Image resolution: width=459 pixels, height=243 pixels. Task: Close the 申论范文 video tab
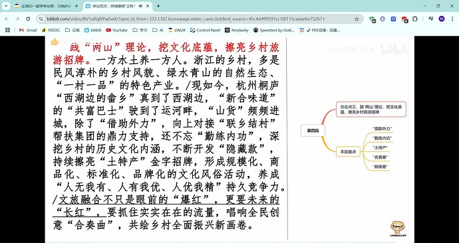[x=148, y=6]
